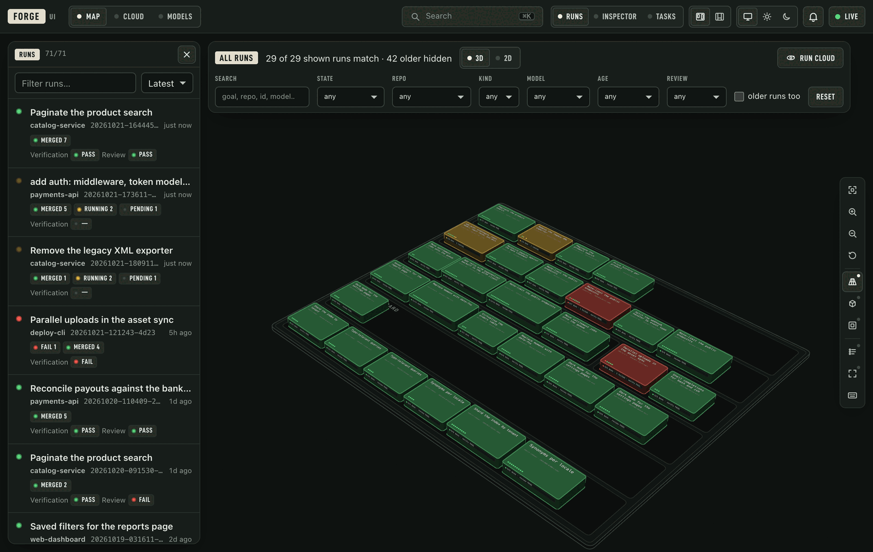Open the Latest sort dropdown
Viewport: 873px width, 552px height.
tap(167, 83)
